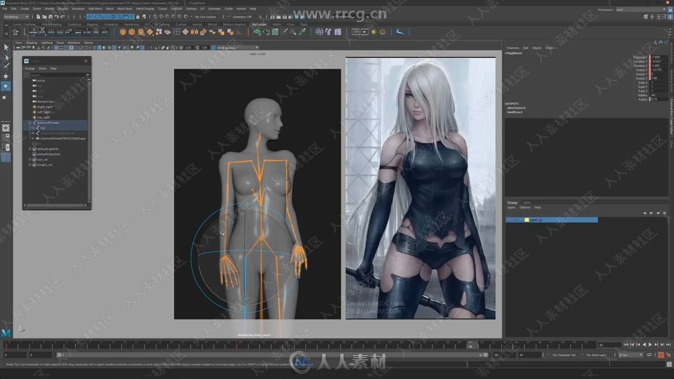Toggle the step-forward key playback button

656,344
